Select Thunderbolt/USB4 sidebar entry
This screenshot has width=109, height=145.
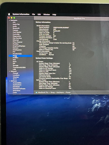pos(19,67)
